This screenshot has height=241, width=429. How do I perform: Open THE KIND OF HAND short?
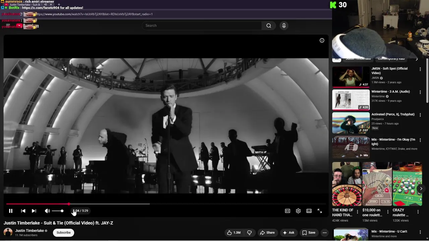347,184
